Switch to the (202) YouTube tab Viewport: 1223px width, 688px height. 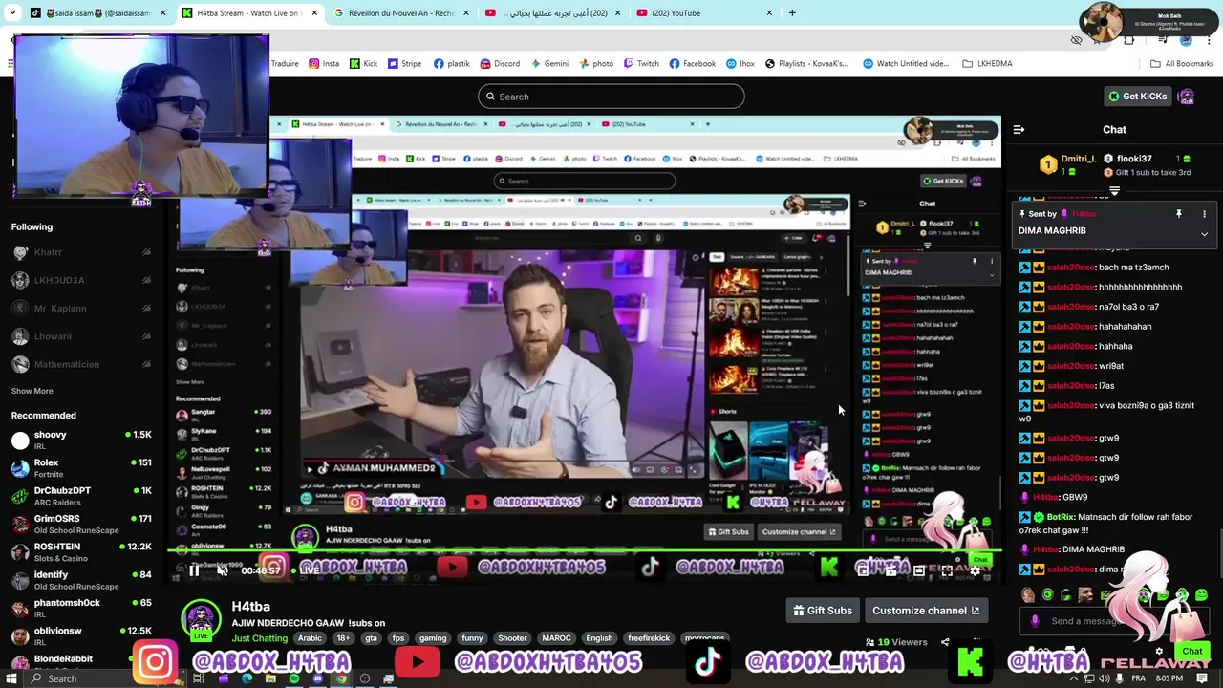702,13
